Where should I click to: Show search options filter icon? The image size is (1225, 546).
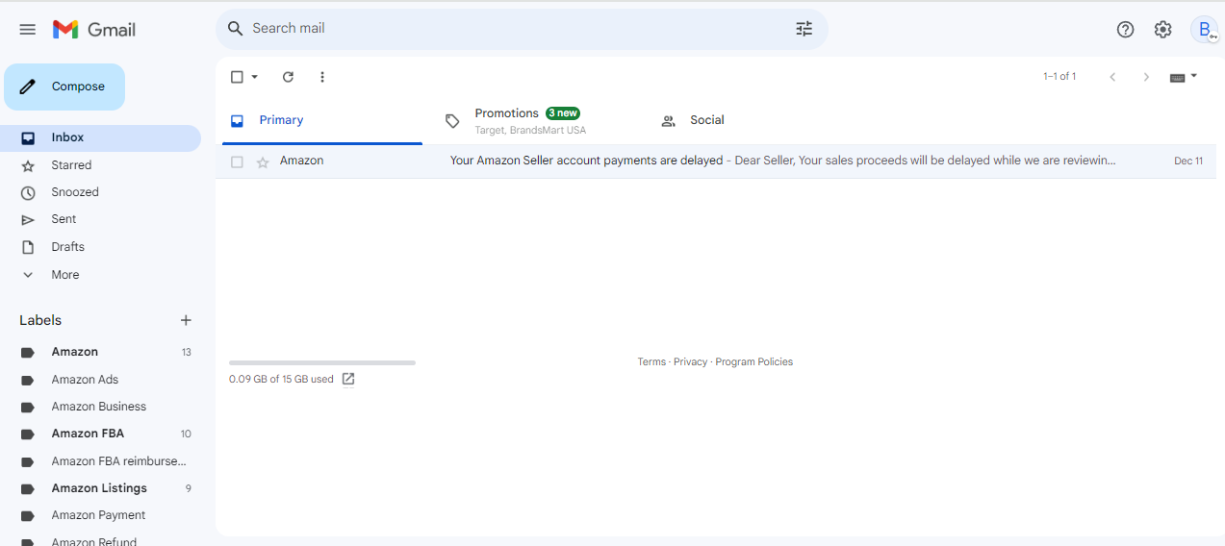pos(804,29)
